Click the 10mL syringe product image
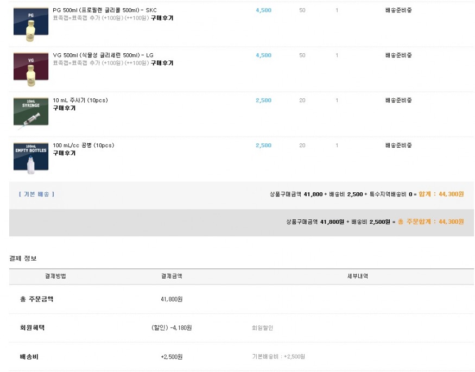The width and height of the screenshot is (475, 372). pos(31,114)
